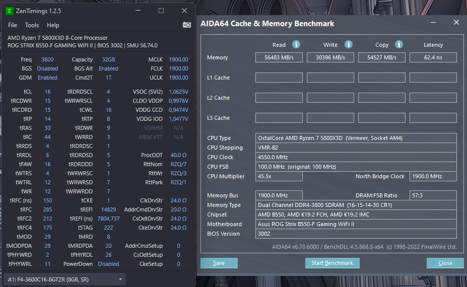The image size is (467, 287).
Task: Click the ZenTimings screenshot camera icon
Action: [x=187, y=25]
